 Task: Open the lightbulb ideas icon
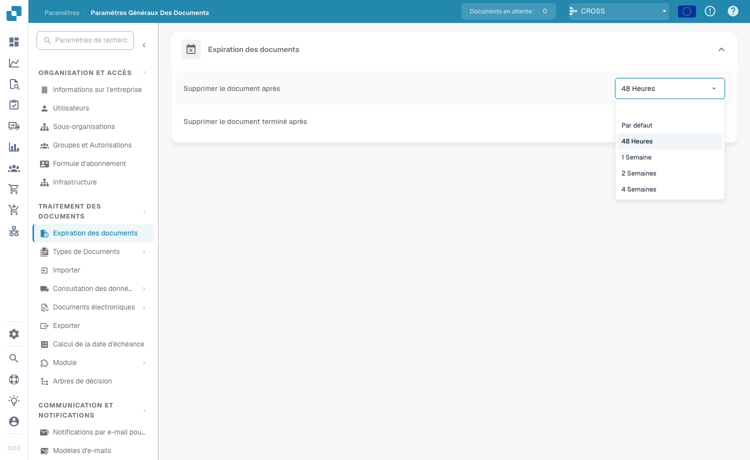[14, 400]
